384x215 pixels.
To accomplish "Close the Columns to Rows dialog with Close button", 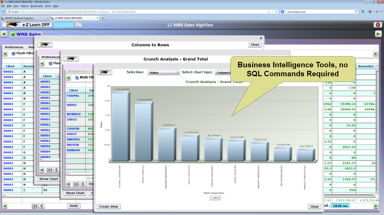I will (x=255, y=45).
